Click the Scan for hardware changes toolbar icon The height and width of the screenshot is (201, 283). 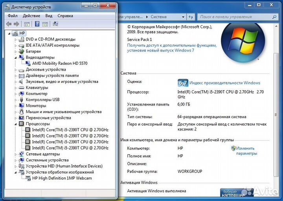click(55, 24)
